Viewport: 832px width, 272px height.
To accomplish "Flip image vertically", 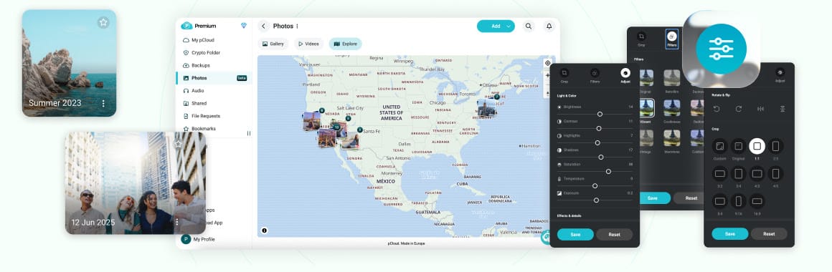I will coord(782,109).
